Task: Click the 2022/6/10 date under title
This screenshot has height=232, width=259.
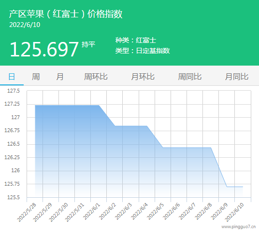Action: [25, 25]
